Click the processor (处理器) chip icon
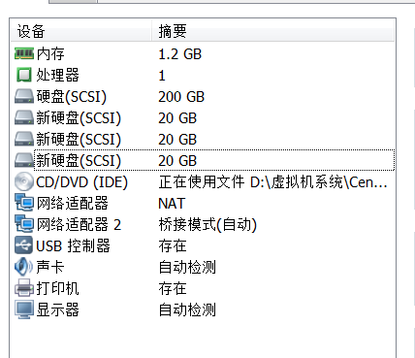This screenshot has width=415, height=358. point(24,75)
